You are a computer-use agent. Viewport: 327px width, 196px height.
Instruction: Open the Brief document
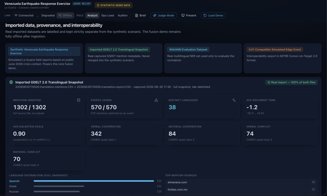point(140,15)
